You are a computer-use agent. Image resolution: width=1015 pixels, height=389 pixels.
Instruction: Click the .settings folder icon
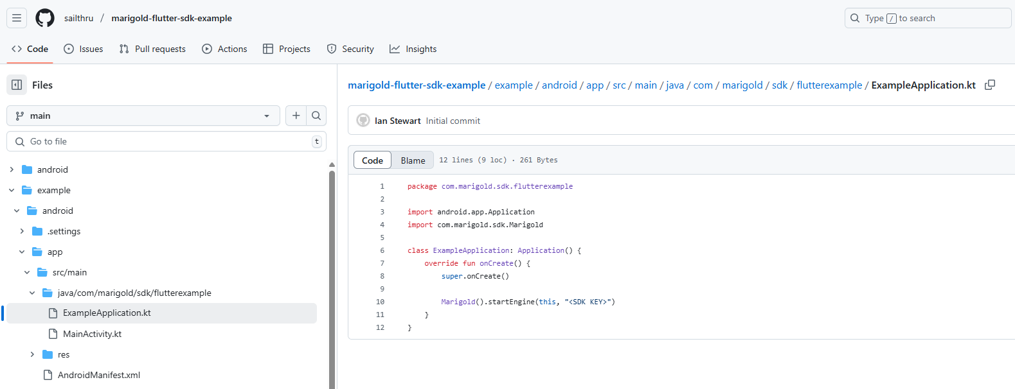tap(37, 231)
